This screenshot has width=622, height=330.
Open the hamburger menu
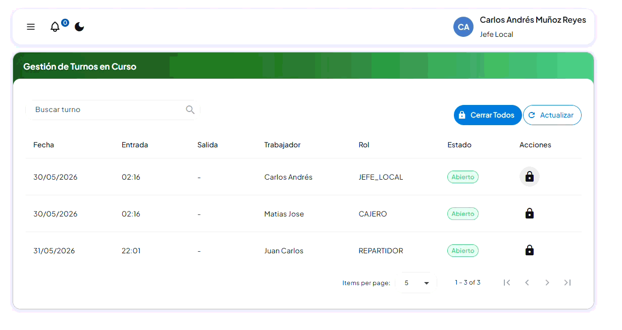tap(31, 27)
